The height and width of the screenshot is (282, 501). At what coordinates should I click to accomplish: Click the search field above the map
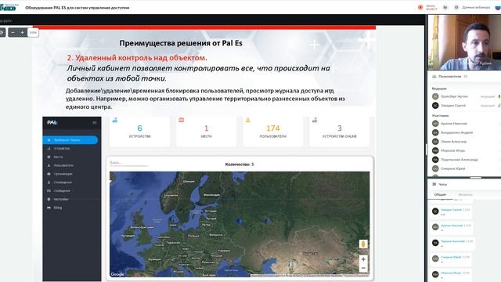[x=128, y=163]
